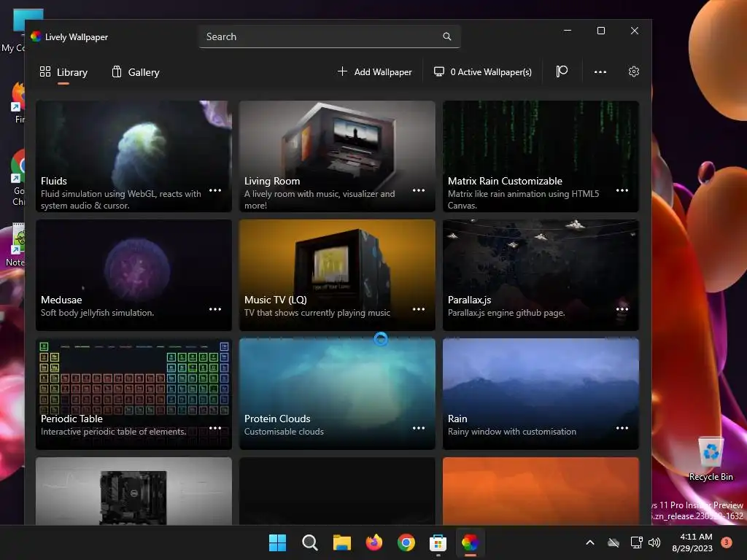Minimize the Lively Wallpaper window
The height and width of the screenshot is (560, 747).
click(568, 31)
